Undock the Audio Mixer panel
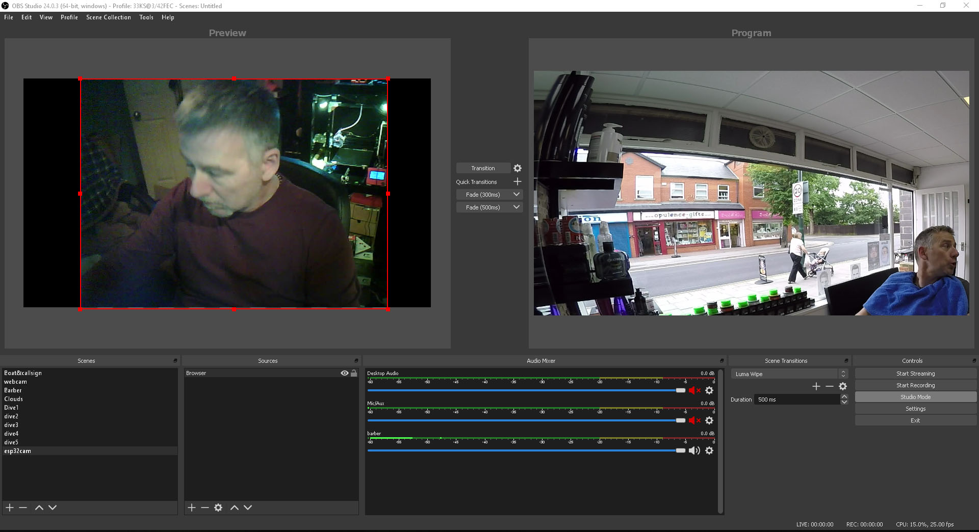The height and width of the screenshot is (532, 979). 722,361
